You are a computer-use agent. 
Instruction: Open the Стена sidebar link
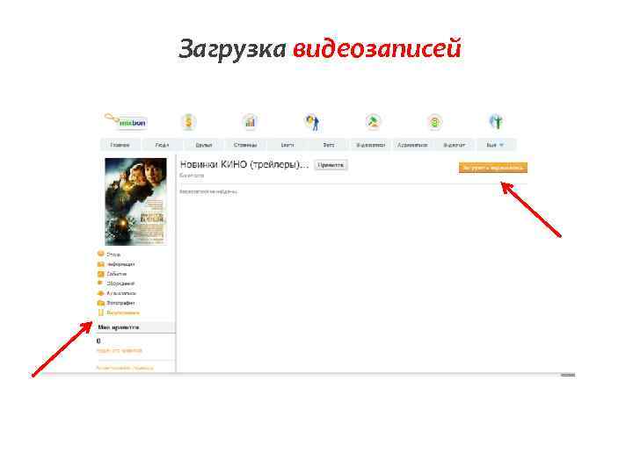coord(113,255)
